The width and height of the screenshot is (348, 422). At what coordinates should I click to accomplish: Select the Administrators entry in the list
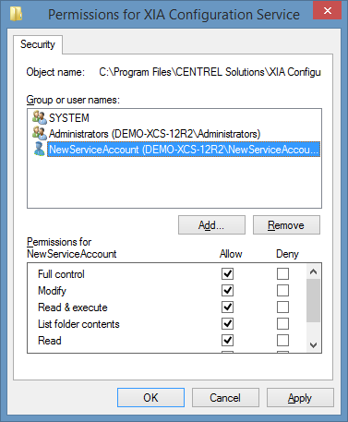pos(155,134)
